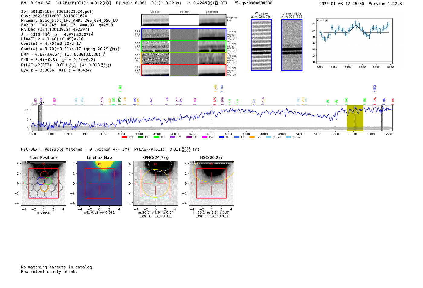Select the blue-bordered fiber cutout row
Image resolution: width=423 pixels, height=288 pixels.
pyautogui.click(x=183, y=34)
